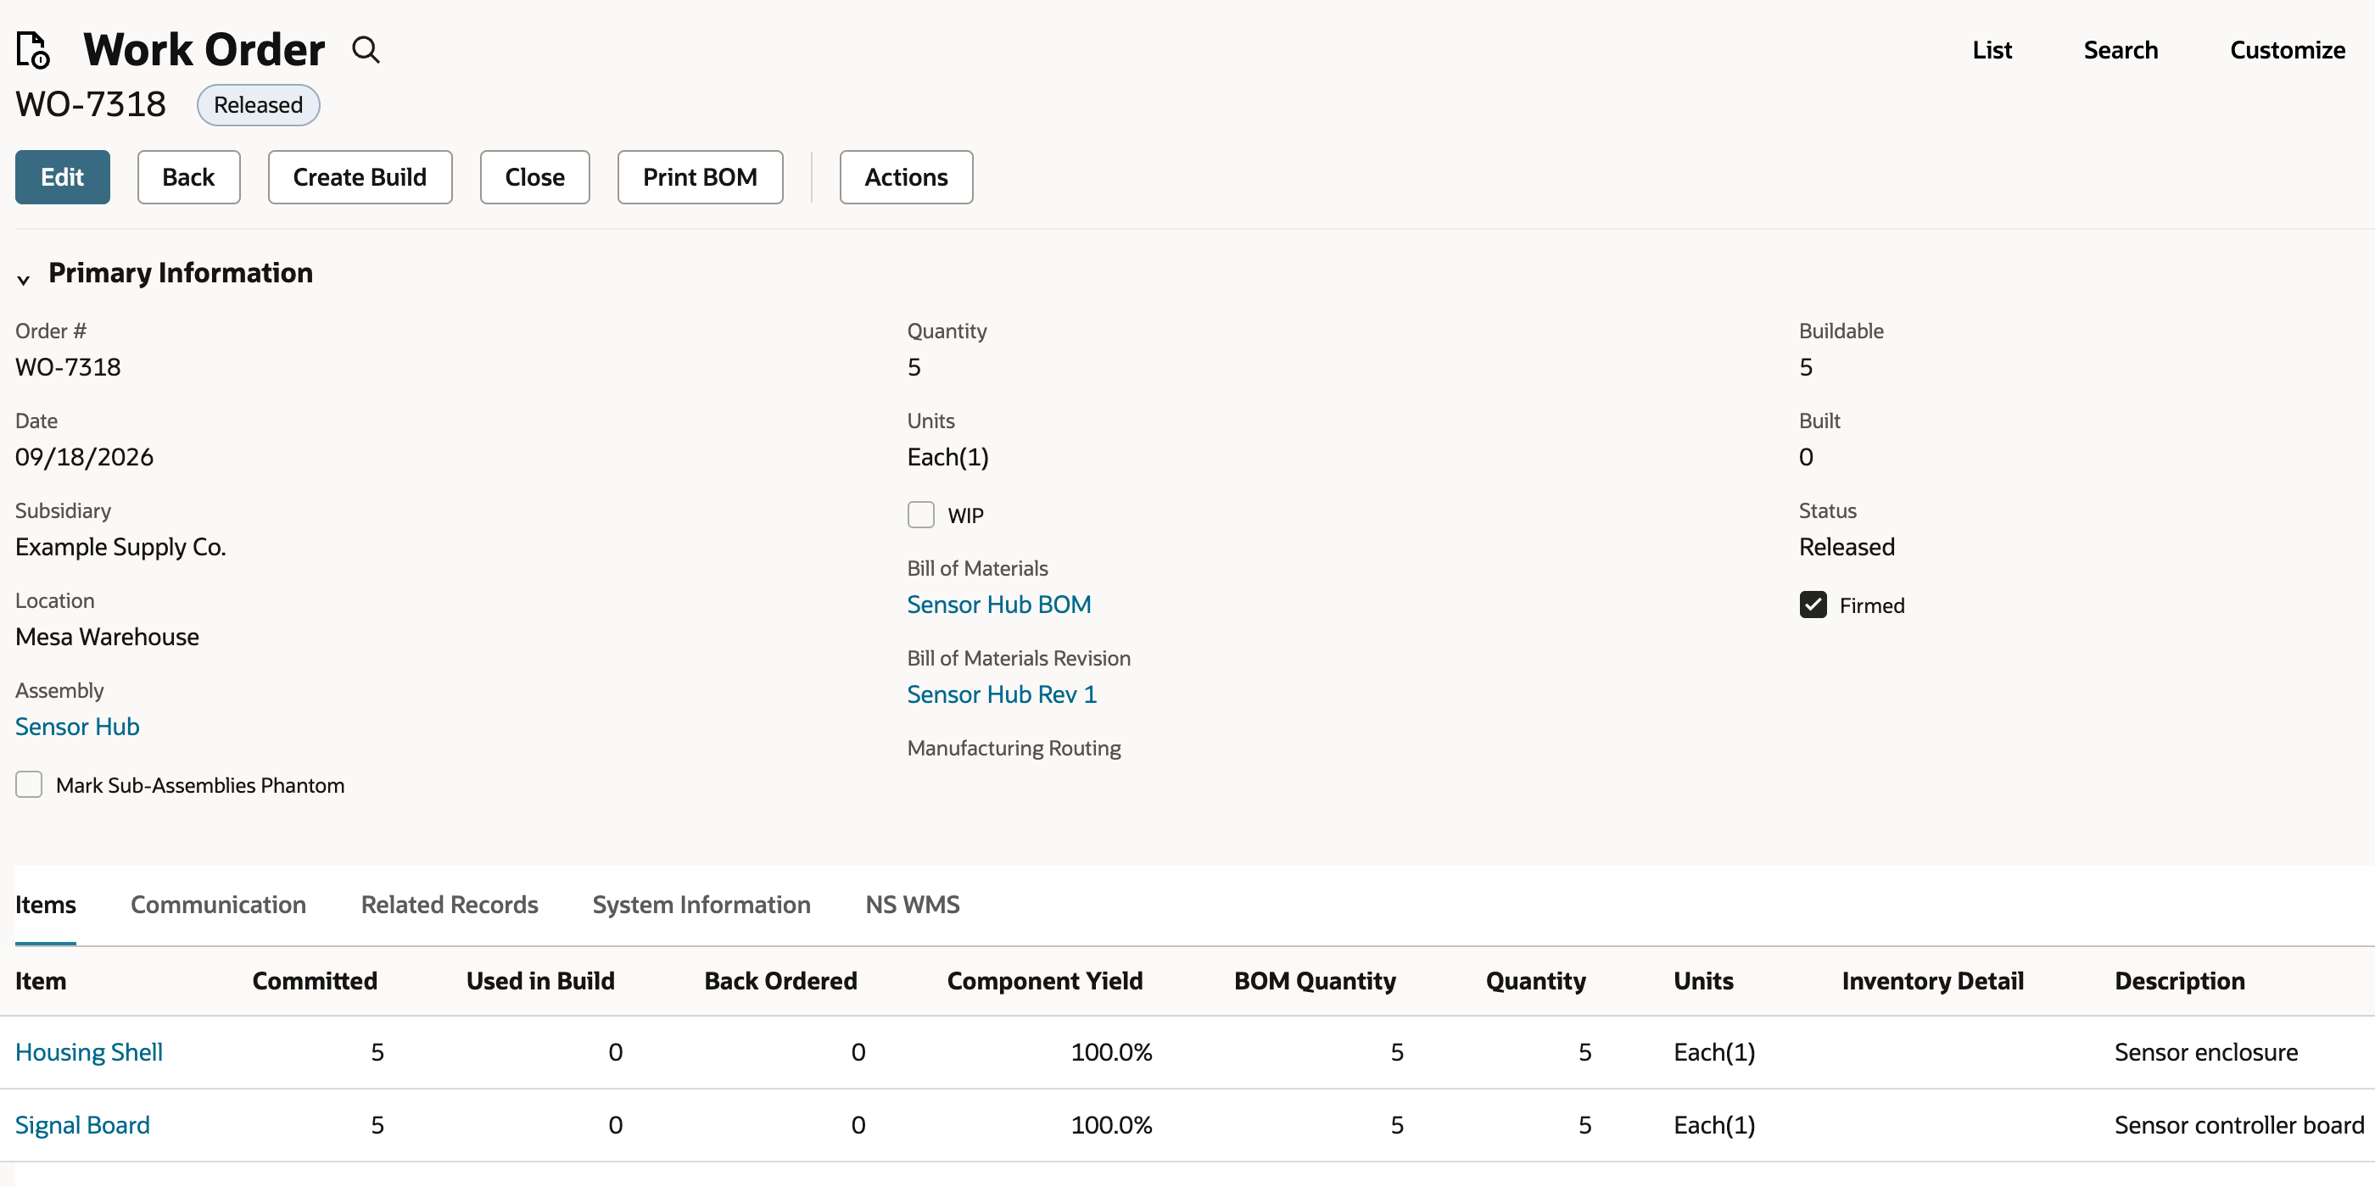The width and height of the screenshot is (2375, 1187).
Task: Open the Housing Shell item link
Action: (89, 1051)
